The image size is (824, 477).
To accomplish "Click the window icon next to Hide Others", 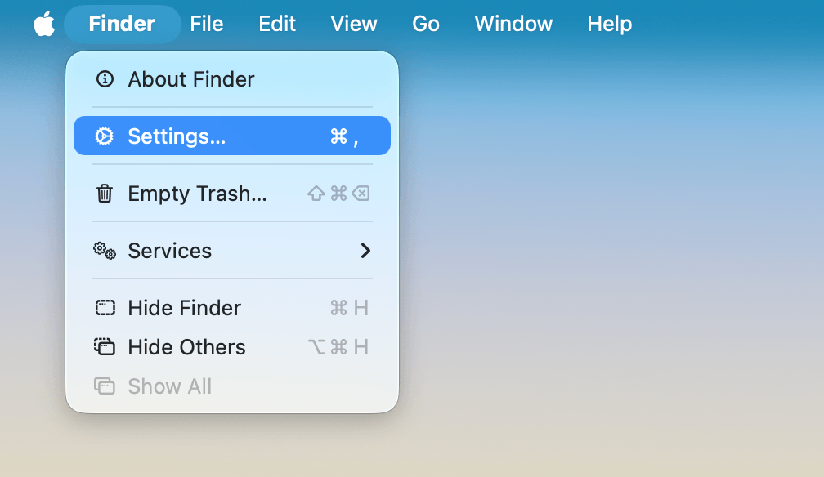I will coord(104,346).
